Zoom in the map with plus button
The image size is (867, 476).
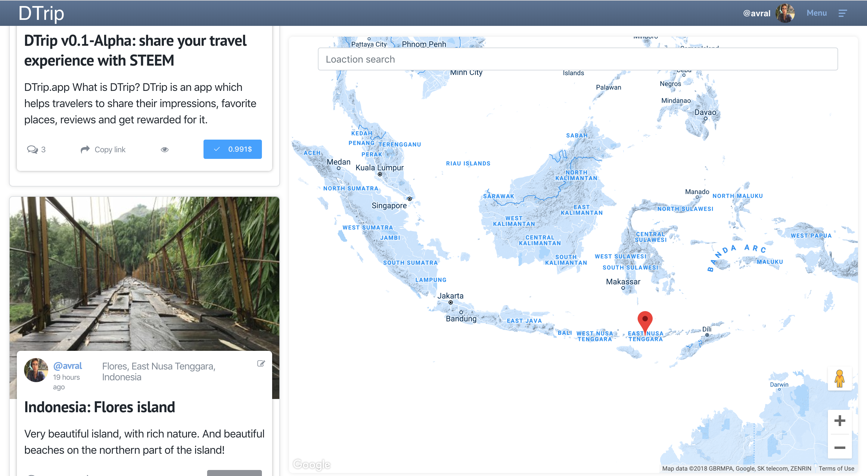pyautogui.click(x=839, y=421)
